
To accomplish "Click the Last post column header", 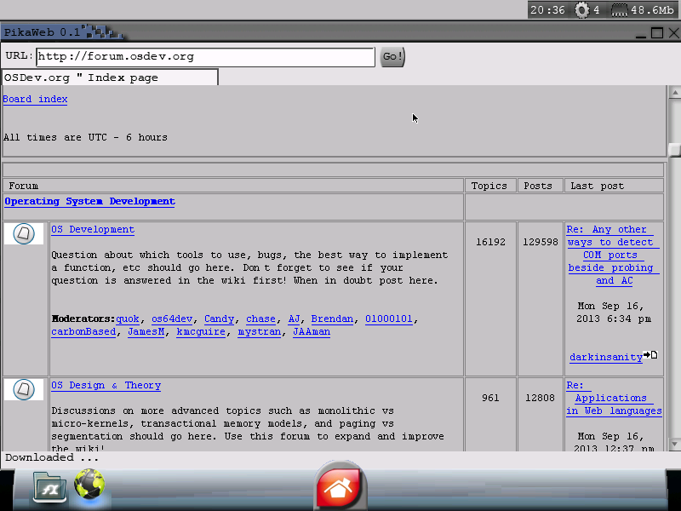I will pyautogui.click(x=598, y=186).
